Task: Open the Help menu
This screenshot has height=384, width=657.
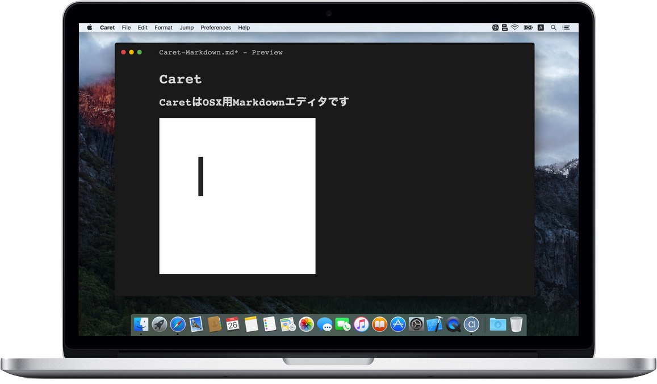Action: 244,28
